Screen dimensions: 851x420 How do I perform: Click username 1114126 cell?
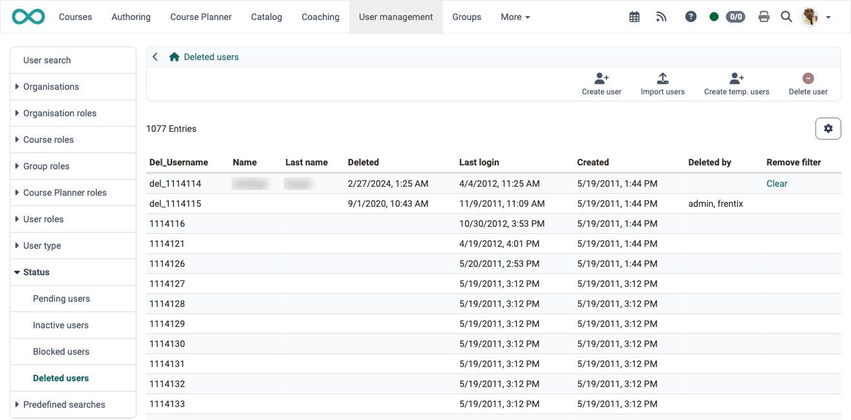167,264
